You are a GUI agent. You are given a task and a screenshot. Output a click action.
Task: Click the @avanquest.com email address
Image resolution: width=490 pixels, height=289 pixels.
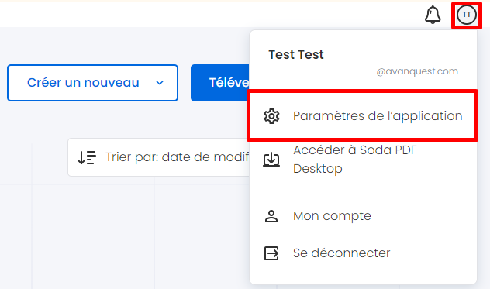pyautogui.click(x=417, y=71)
